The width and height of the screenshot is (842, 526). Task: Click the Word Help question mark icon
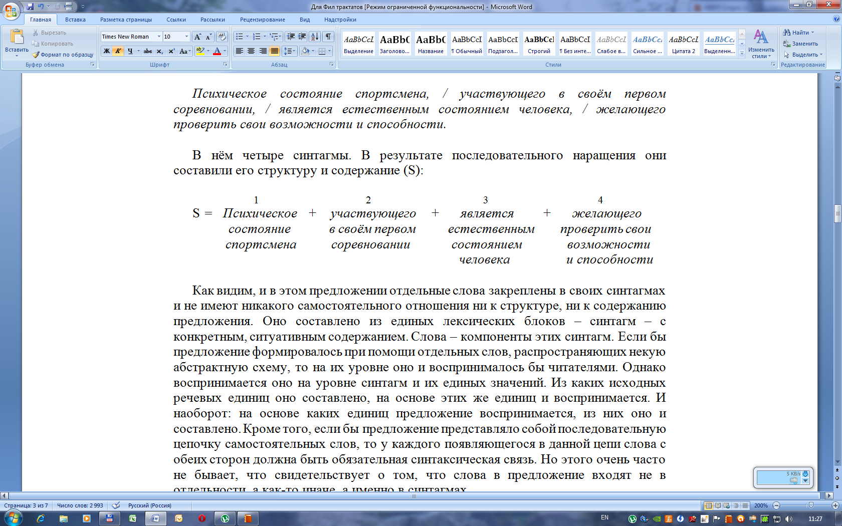[836, 19]
